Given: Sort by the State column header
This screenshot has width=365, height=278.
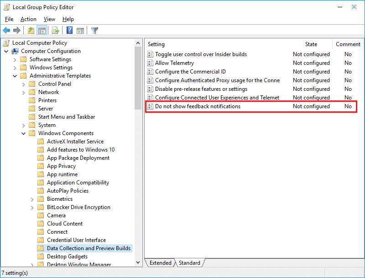Looking at the screenshot, I should click(x=312, y=44).
